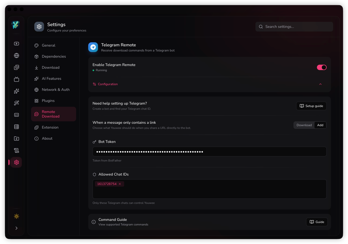The height and width of the screenshot is (244, 348).
Task: Click the Youwee lightning logo icon
Action: (x=16, y=25)
